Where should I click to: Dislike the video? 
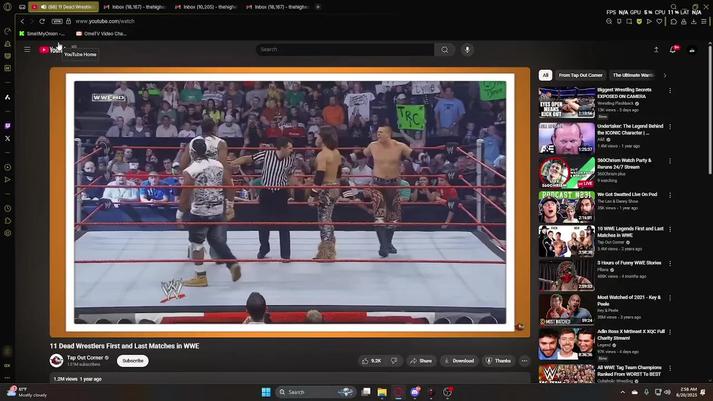pyautogui.click(x=394, y=361)
